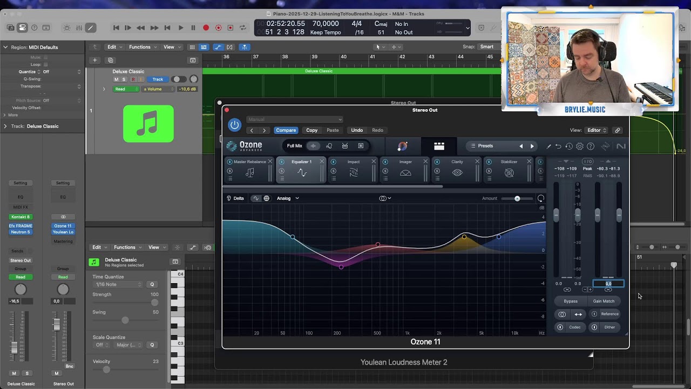Open the tracks area Functions menu
This screenshot has width=691, height=389.
pyautogui.click(x=142, y=47)
